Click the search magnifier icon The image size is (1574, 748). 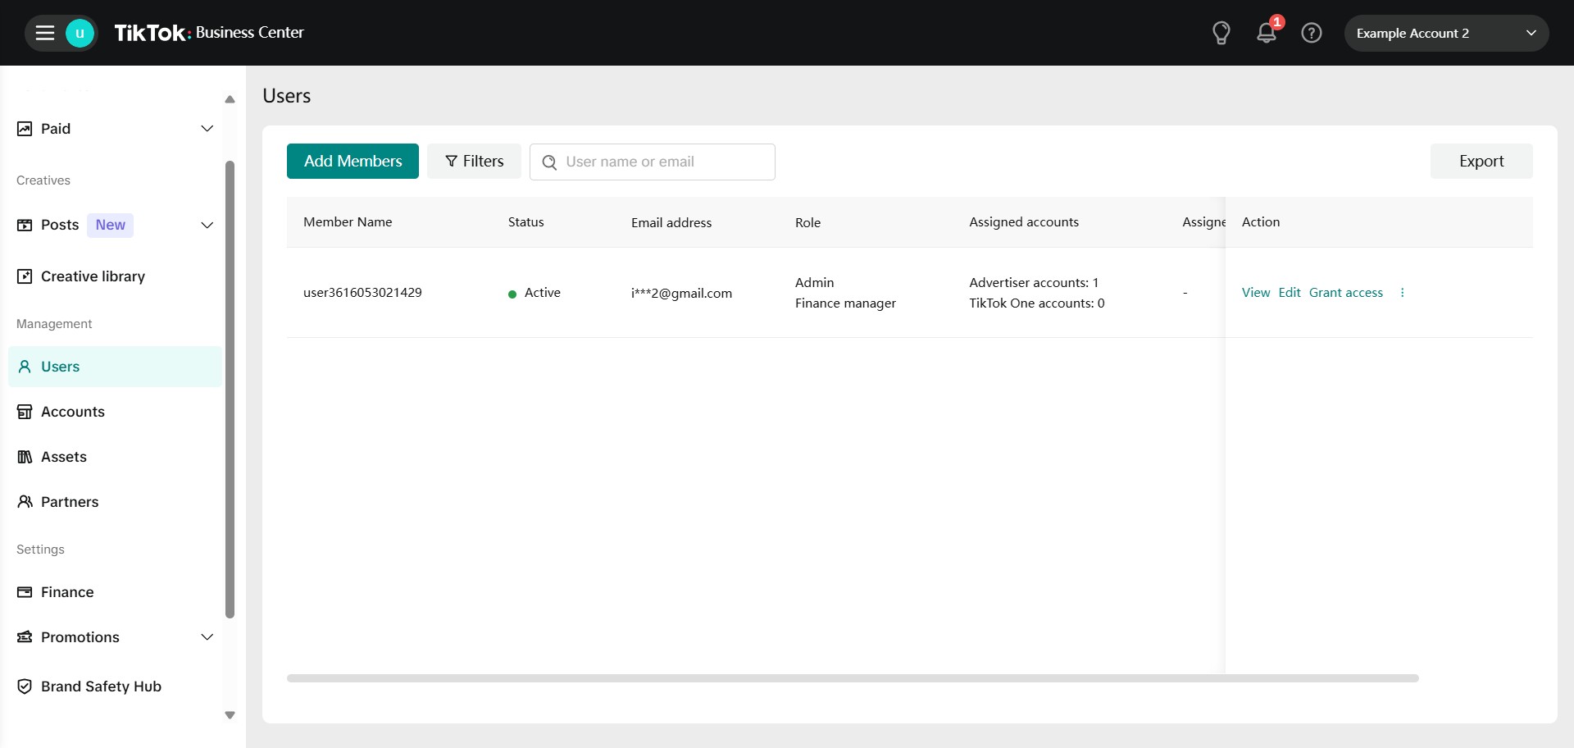[549, 162]
